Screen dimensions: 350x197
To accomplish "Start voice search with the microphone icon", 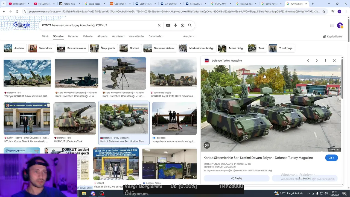I will tap(175, 25).
